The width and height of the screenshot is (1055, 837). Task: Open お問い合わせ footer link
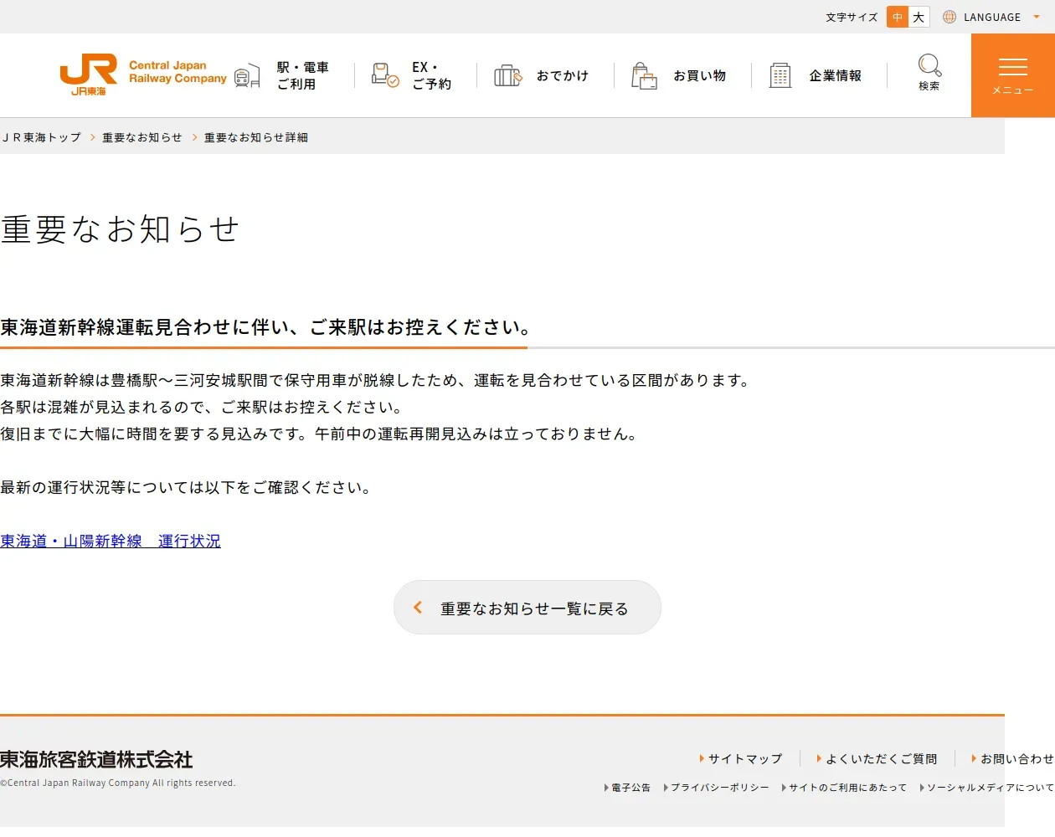click(1016, 758)
